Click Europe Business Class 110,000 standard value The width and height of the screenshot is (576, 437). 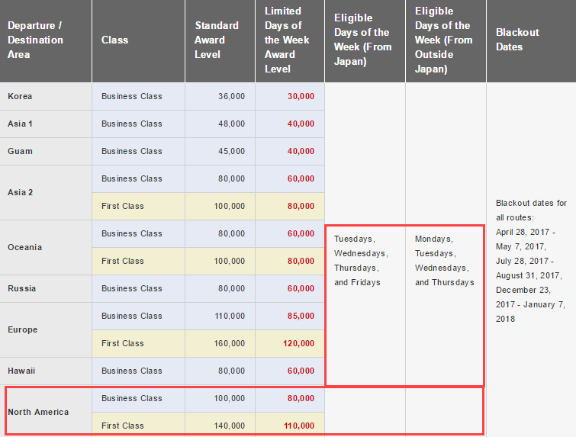tap(230, 316)
